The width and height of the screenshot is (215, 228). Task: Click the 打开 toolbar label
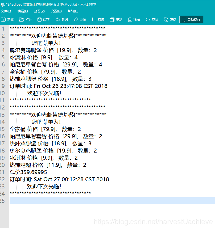[x=29, y=19]
